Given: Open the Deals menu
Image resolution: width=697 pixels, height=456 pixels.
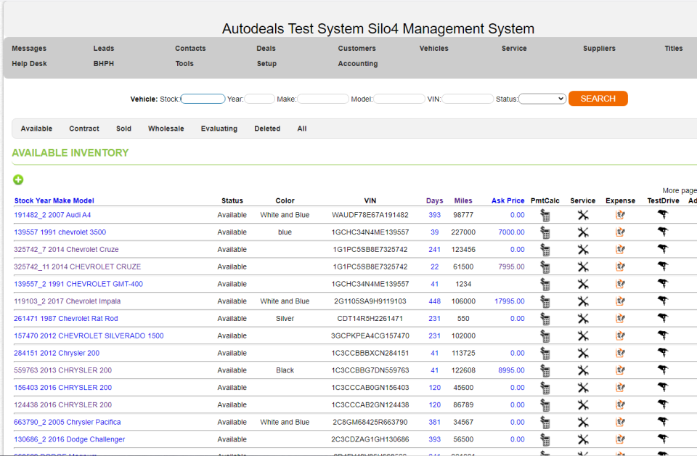Looking at the screenshot, I should point(266,49).
